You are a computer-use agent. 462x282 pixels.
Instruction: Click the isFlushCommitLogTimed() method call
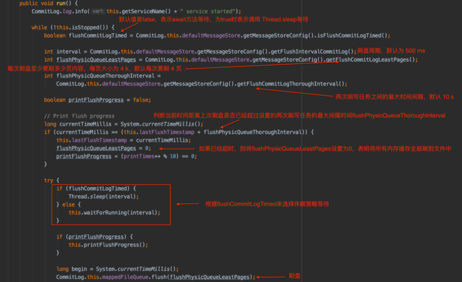(x=352, y=35)
